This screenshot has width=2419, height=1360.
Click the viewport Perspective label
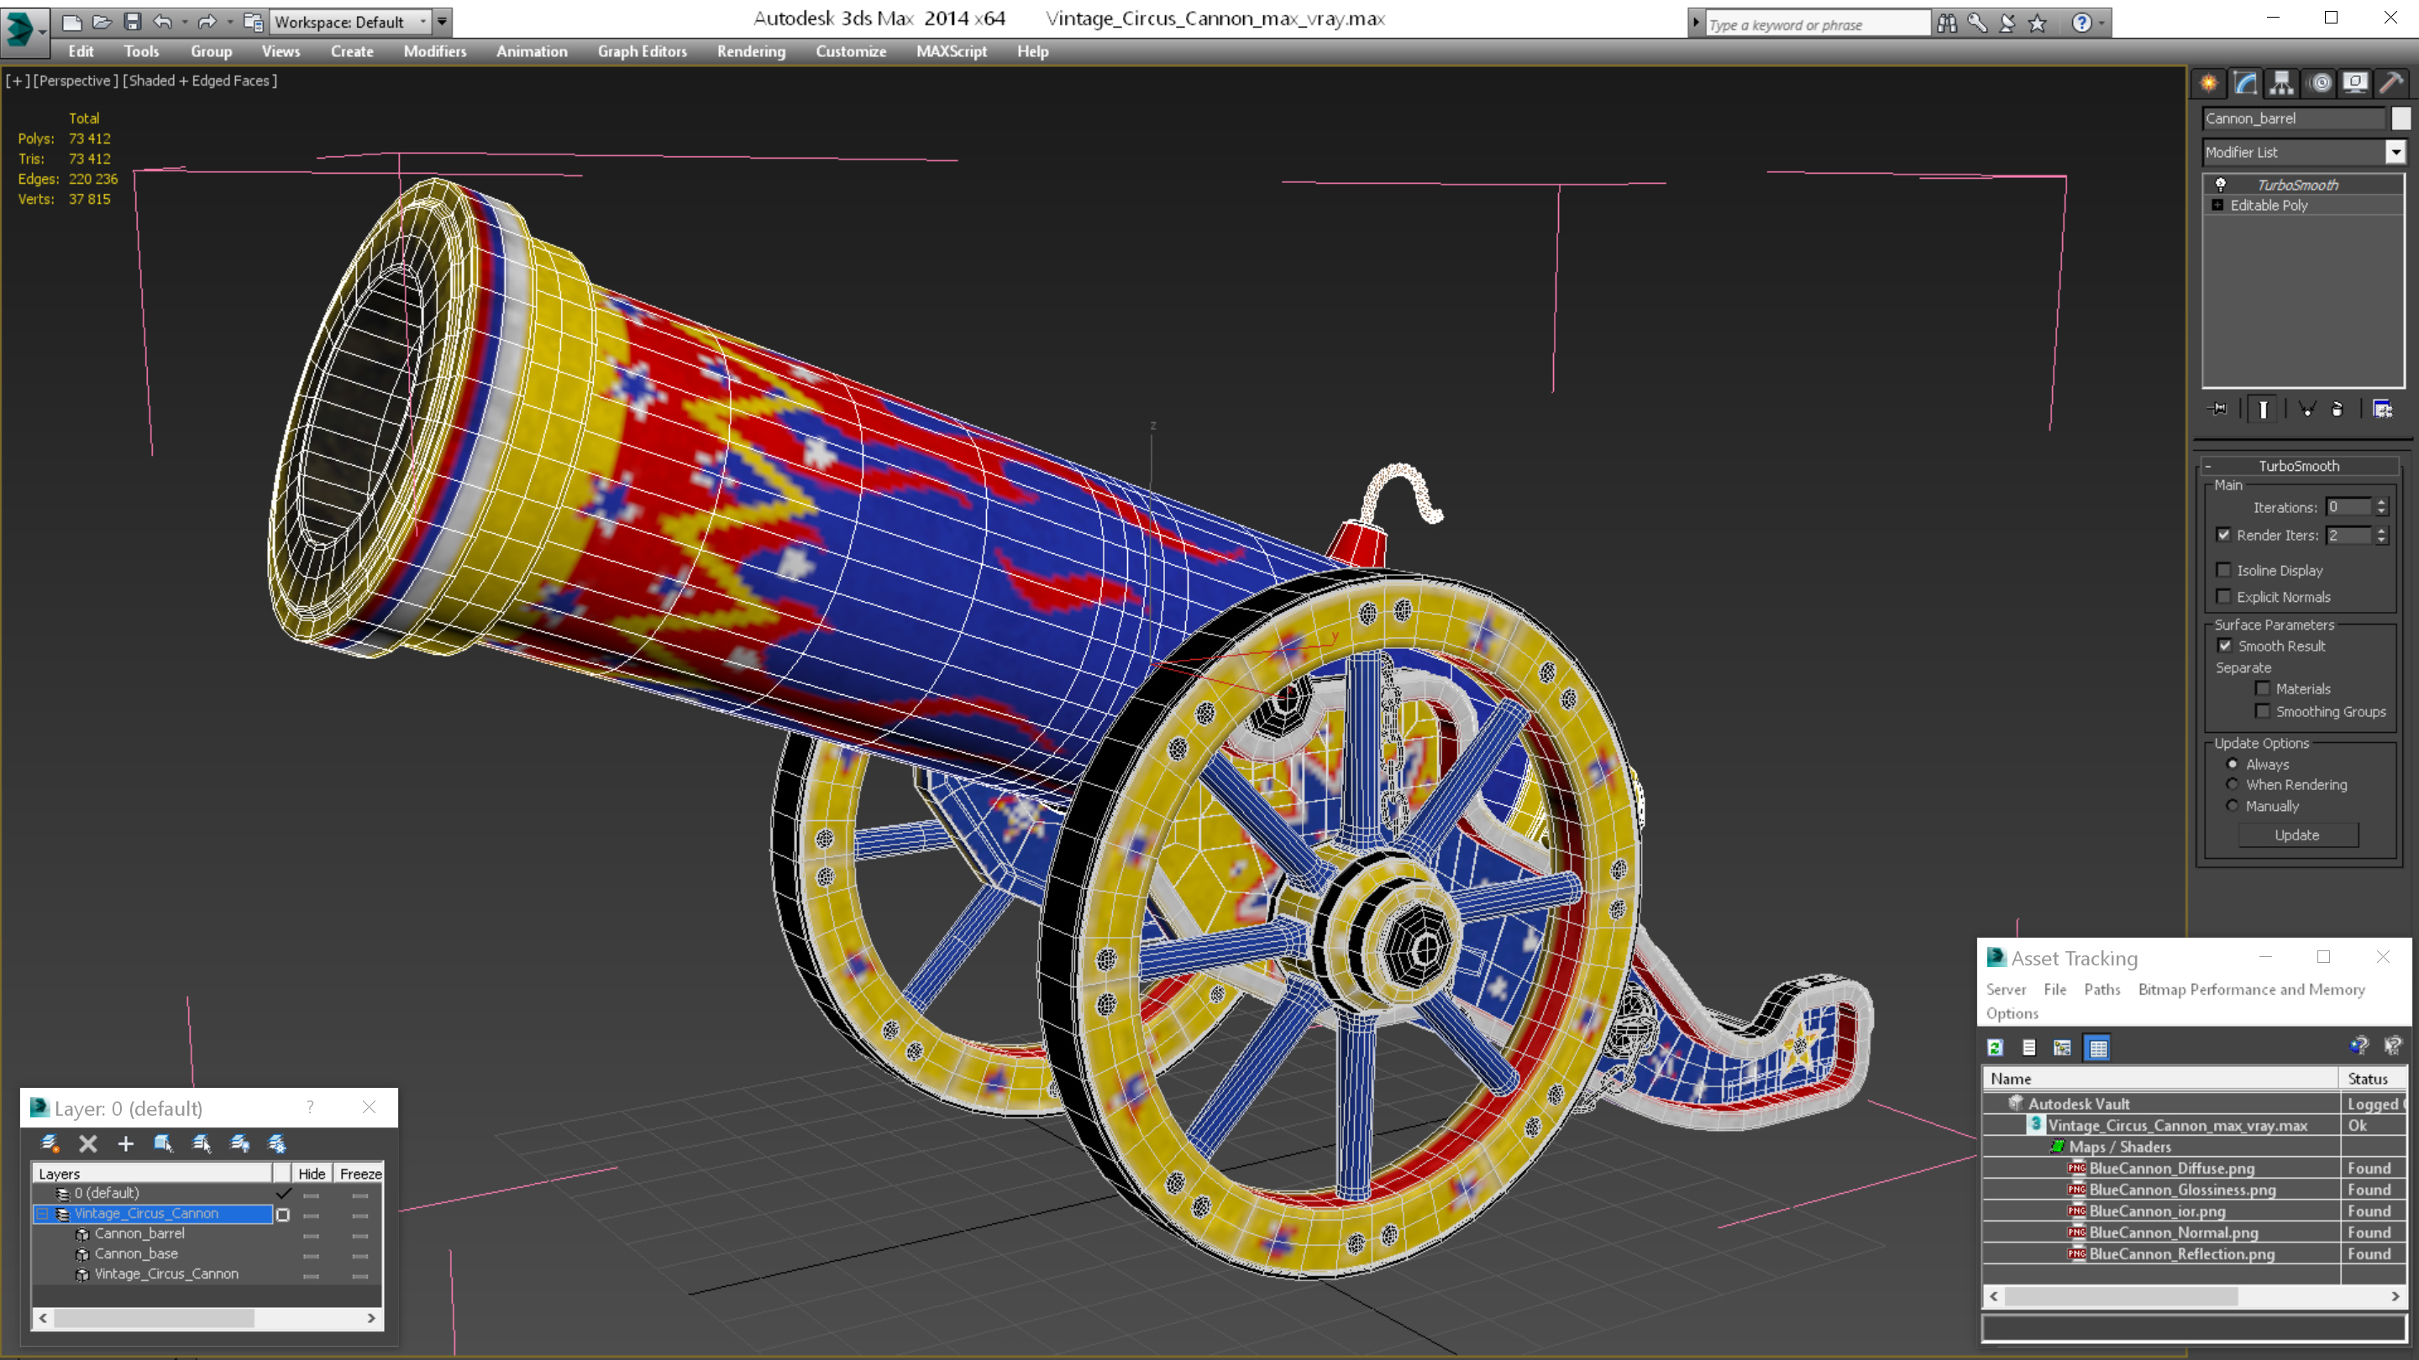click(x=75, y=81)
